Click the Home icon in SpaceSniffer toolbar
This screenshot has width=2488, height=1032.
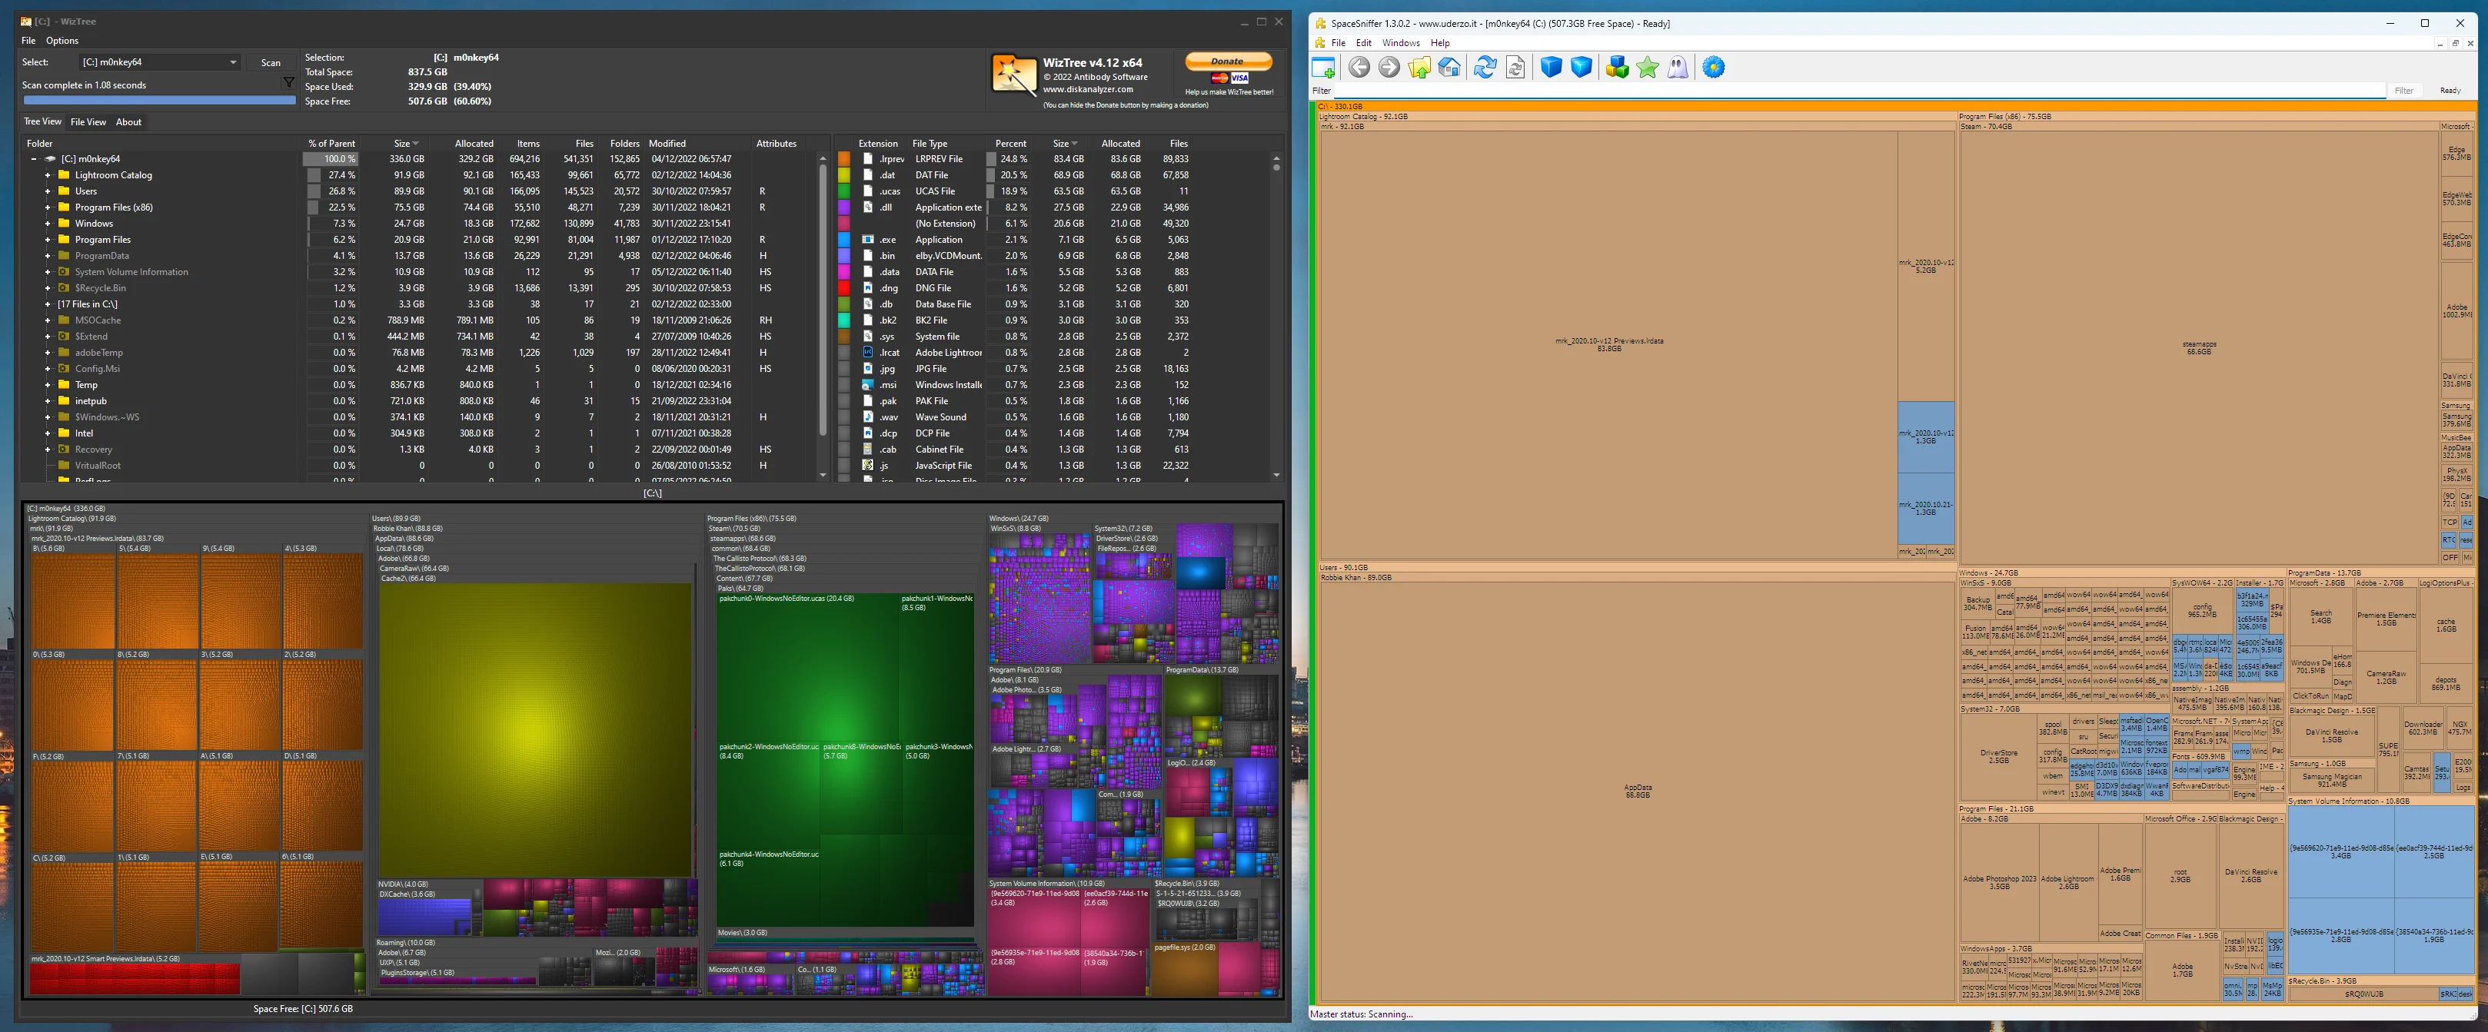point(1450,68)
